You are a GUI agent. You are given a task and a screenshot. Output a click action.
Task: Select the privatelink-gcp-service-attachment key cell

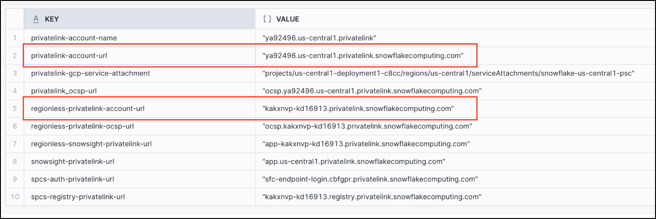90,73
